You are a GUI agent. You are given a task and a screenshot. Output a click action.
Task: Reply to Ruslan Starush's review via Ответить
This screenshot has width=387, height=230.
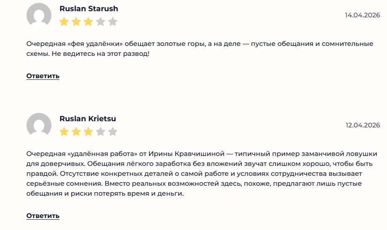[x=43, y=76]
